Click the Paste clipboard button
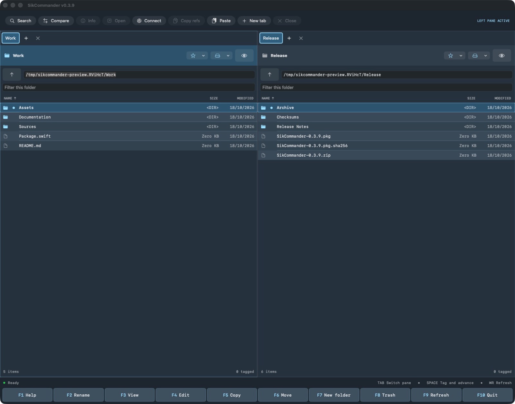This screenshot has height=404, width=515. tap(221, 21)
